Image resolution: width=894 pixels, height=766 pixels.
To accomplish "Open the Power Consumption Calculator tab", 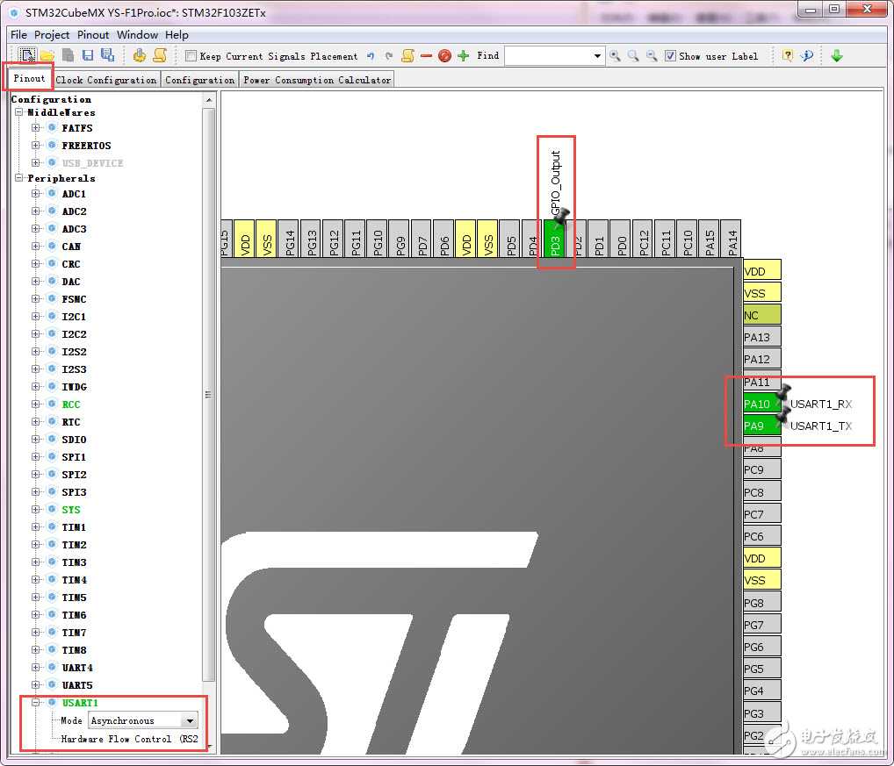I will coord(317,80).
